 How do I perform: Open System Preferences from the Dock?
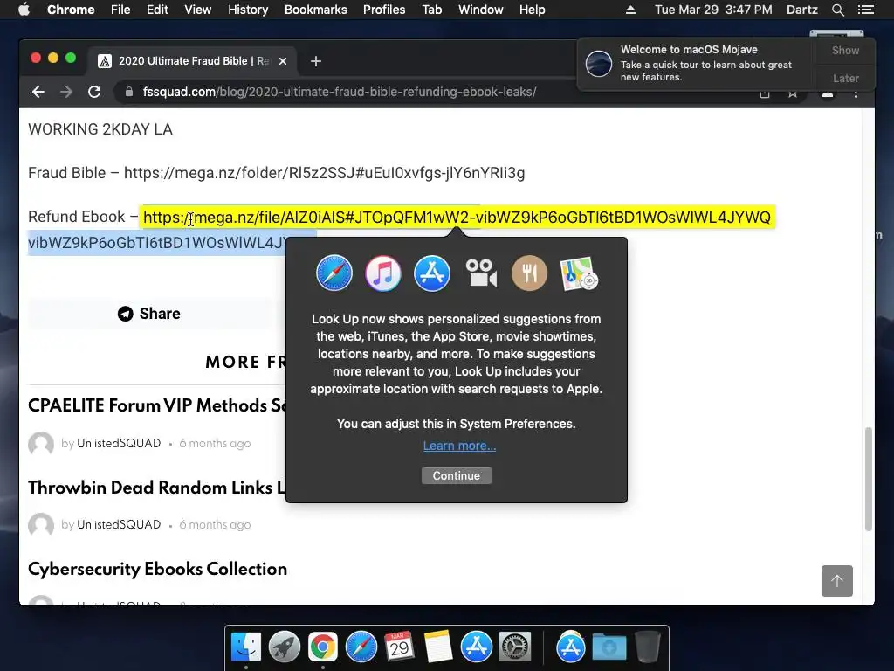[x=515, y=647]
